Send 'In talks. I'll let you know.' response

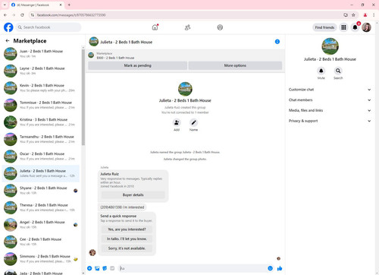tap(127, 239)
